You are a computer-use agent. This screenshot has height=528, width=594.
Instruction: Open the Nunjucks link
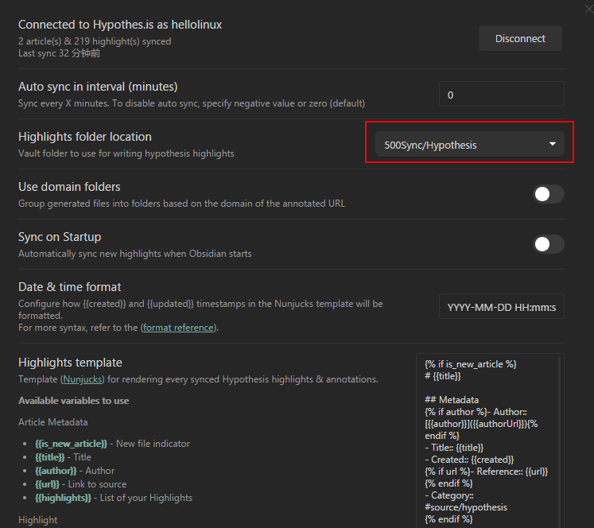83,379
